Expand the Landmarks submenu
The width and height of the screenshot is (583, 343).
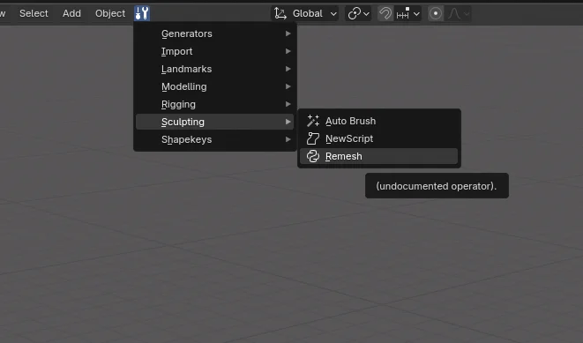(x=215, y=69)
